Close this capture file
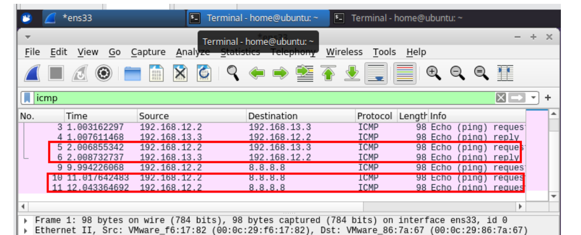 (x=180, y=73)
